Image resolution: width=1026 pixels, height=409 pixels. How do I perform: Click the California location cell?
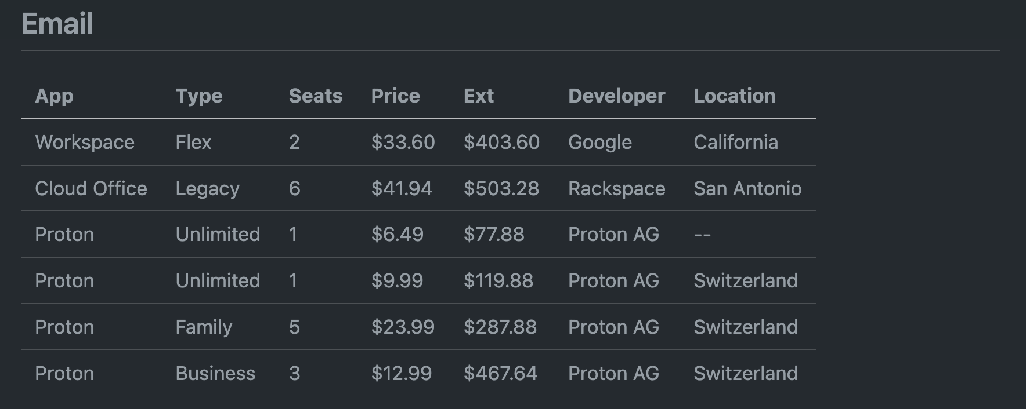pos(735,142)
